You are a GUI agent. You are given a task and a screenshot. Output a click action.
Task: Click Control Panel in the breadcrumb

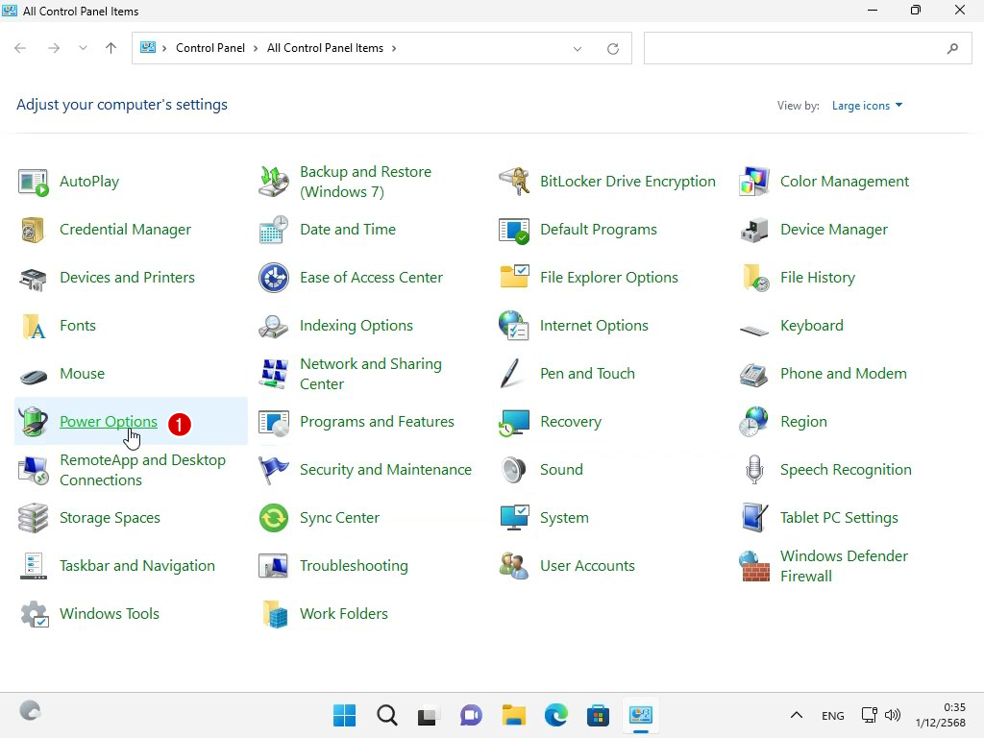[210, 48]
